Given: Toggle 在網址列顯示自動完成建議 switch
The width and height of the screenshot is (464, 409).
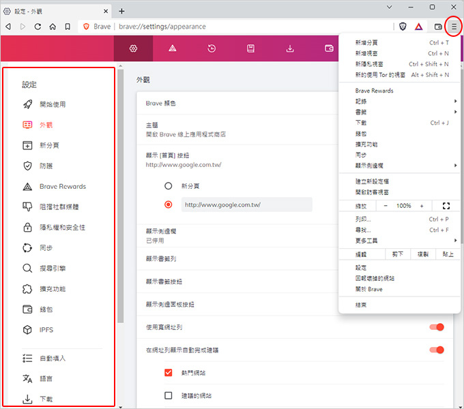Looking at the screenshot, I should tap(437, 350).
